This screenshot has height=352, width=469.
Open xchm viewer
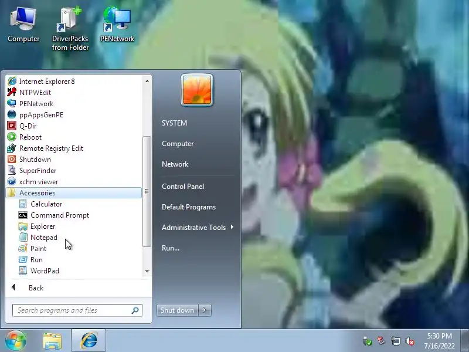[74, 182]
